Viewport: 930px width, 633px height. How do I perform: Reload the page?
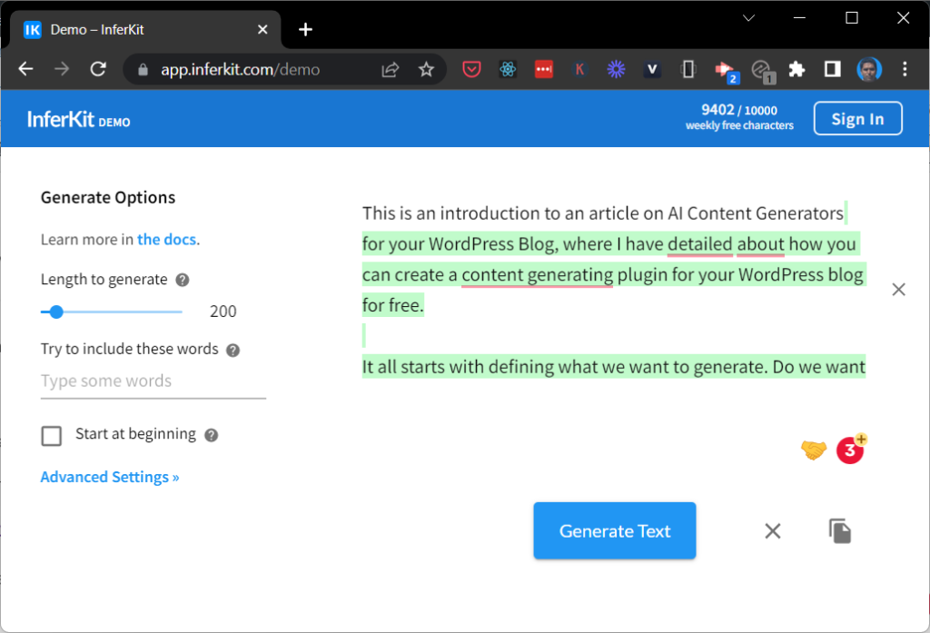(x=98, y=69)
